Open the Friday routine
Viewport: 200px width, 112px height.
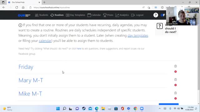point(26,67)
